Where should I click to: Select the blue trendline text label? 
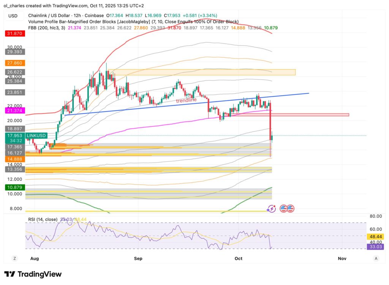tap(186, 100)
